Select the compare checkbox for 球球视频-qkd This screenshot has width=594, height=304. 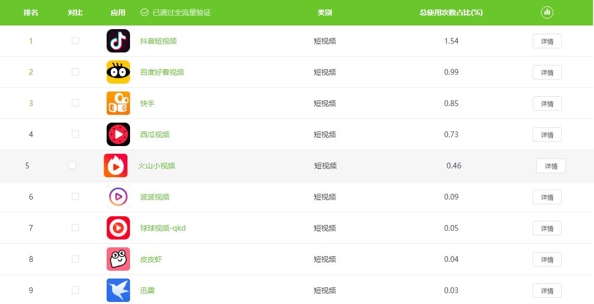pyautogui.click(x=75, y=228)
